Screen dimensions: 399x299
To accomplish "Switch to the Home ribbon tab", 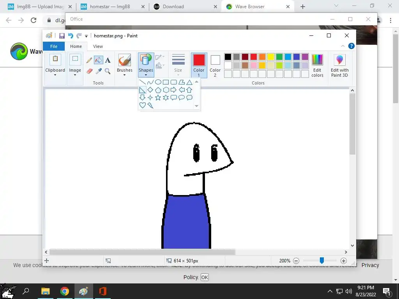I will pyautogui.click(x=76, y=46).
